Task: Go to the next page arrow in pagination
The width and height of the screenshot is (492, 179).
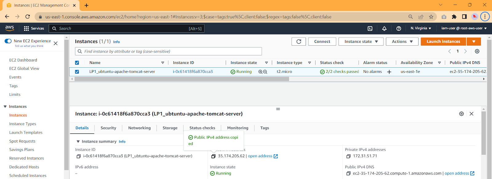Action: pyautogui.click(x=465, y=51)
